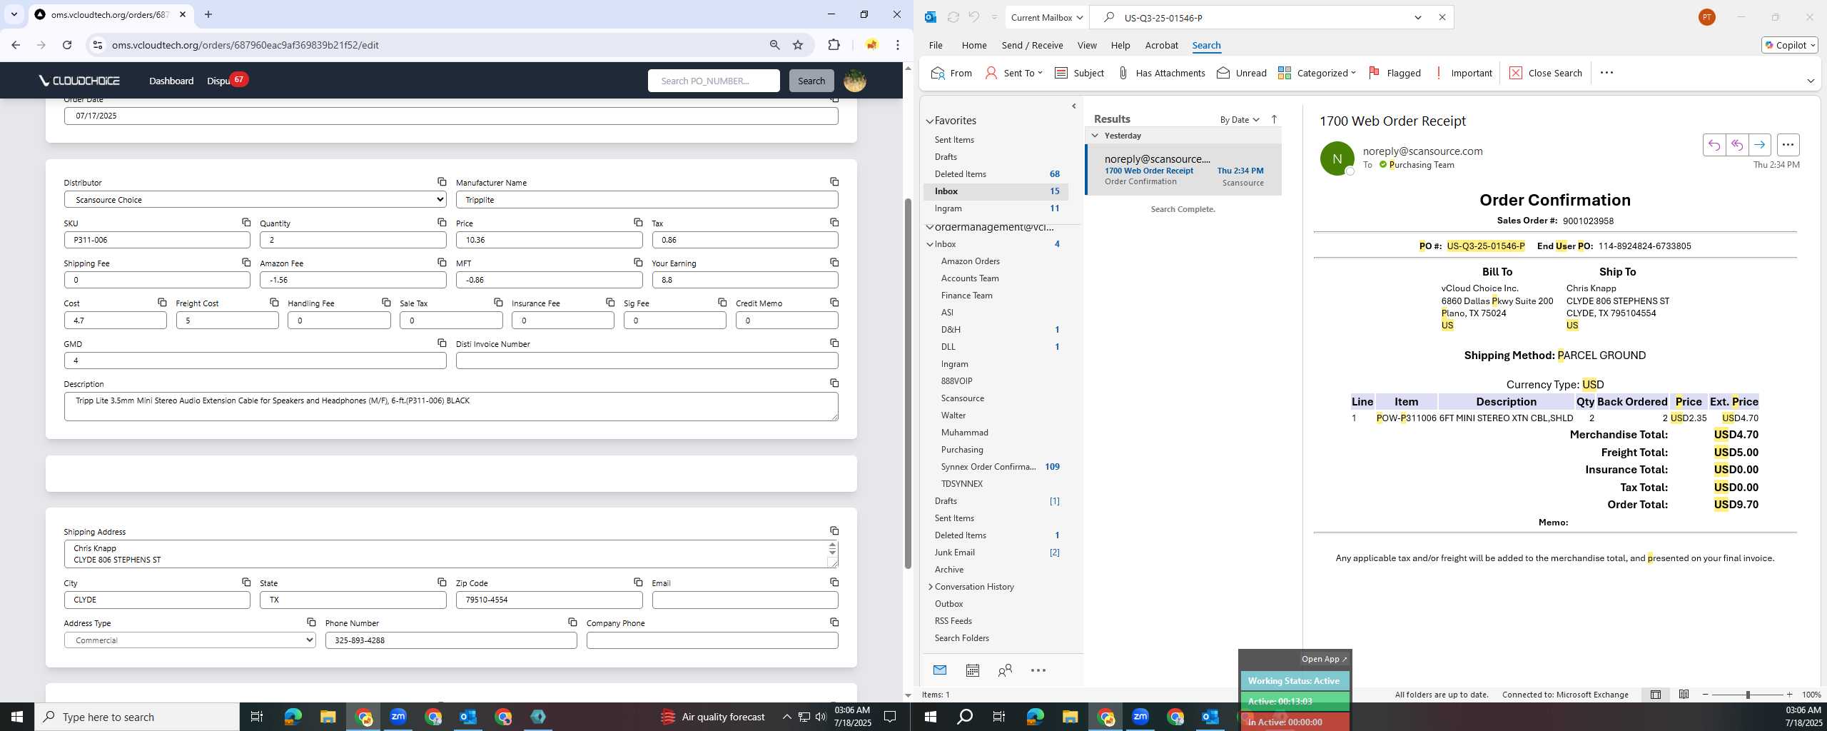This screenshot has width=1827, height=731.
Task: Switch to Outlook Calendar view
Action: (972, 670)
